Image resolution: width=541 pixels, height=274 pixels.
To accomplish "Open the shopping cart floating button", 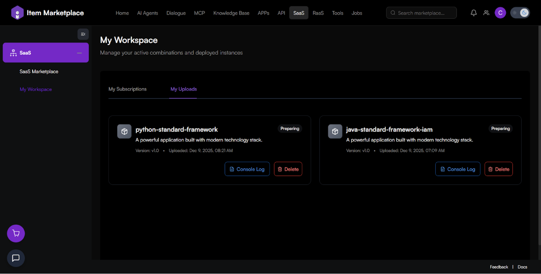I will [x=16, y=234].
